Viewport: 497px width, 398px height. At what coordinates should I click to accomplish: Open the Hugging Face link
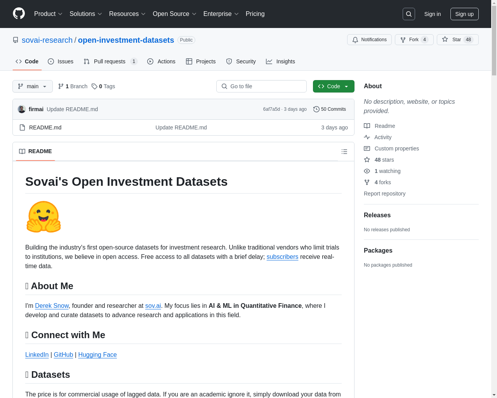point(97,355)
